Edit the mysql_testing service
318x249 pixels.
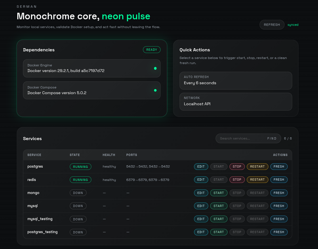tap(201, 219)
